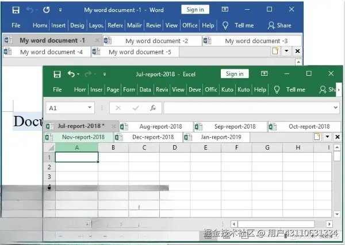This screenshot has width=345, height=245.
Task: Select column C header
Action: [x=144, y=147]
